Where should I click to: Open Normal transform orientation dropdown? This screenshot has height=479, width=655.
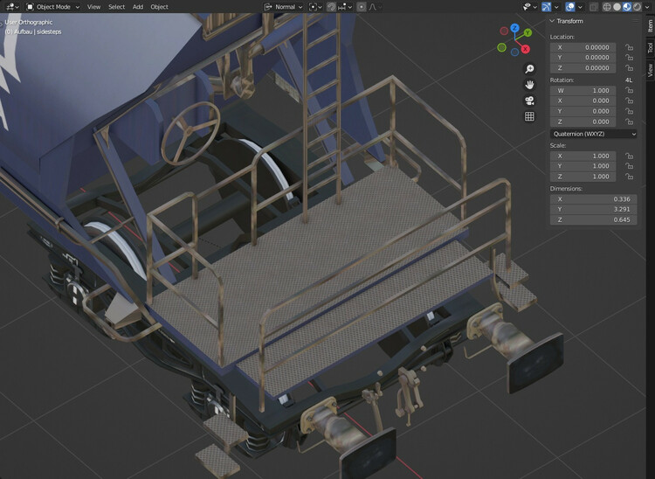coord(283,7)
